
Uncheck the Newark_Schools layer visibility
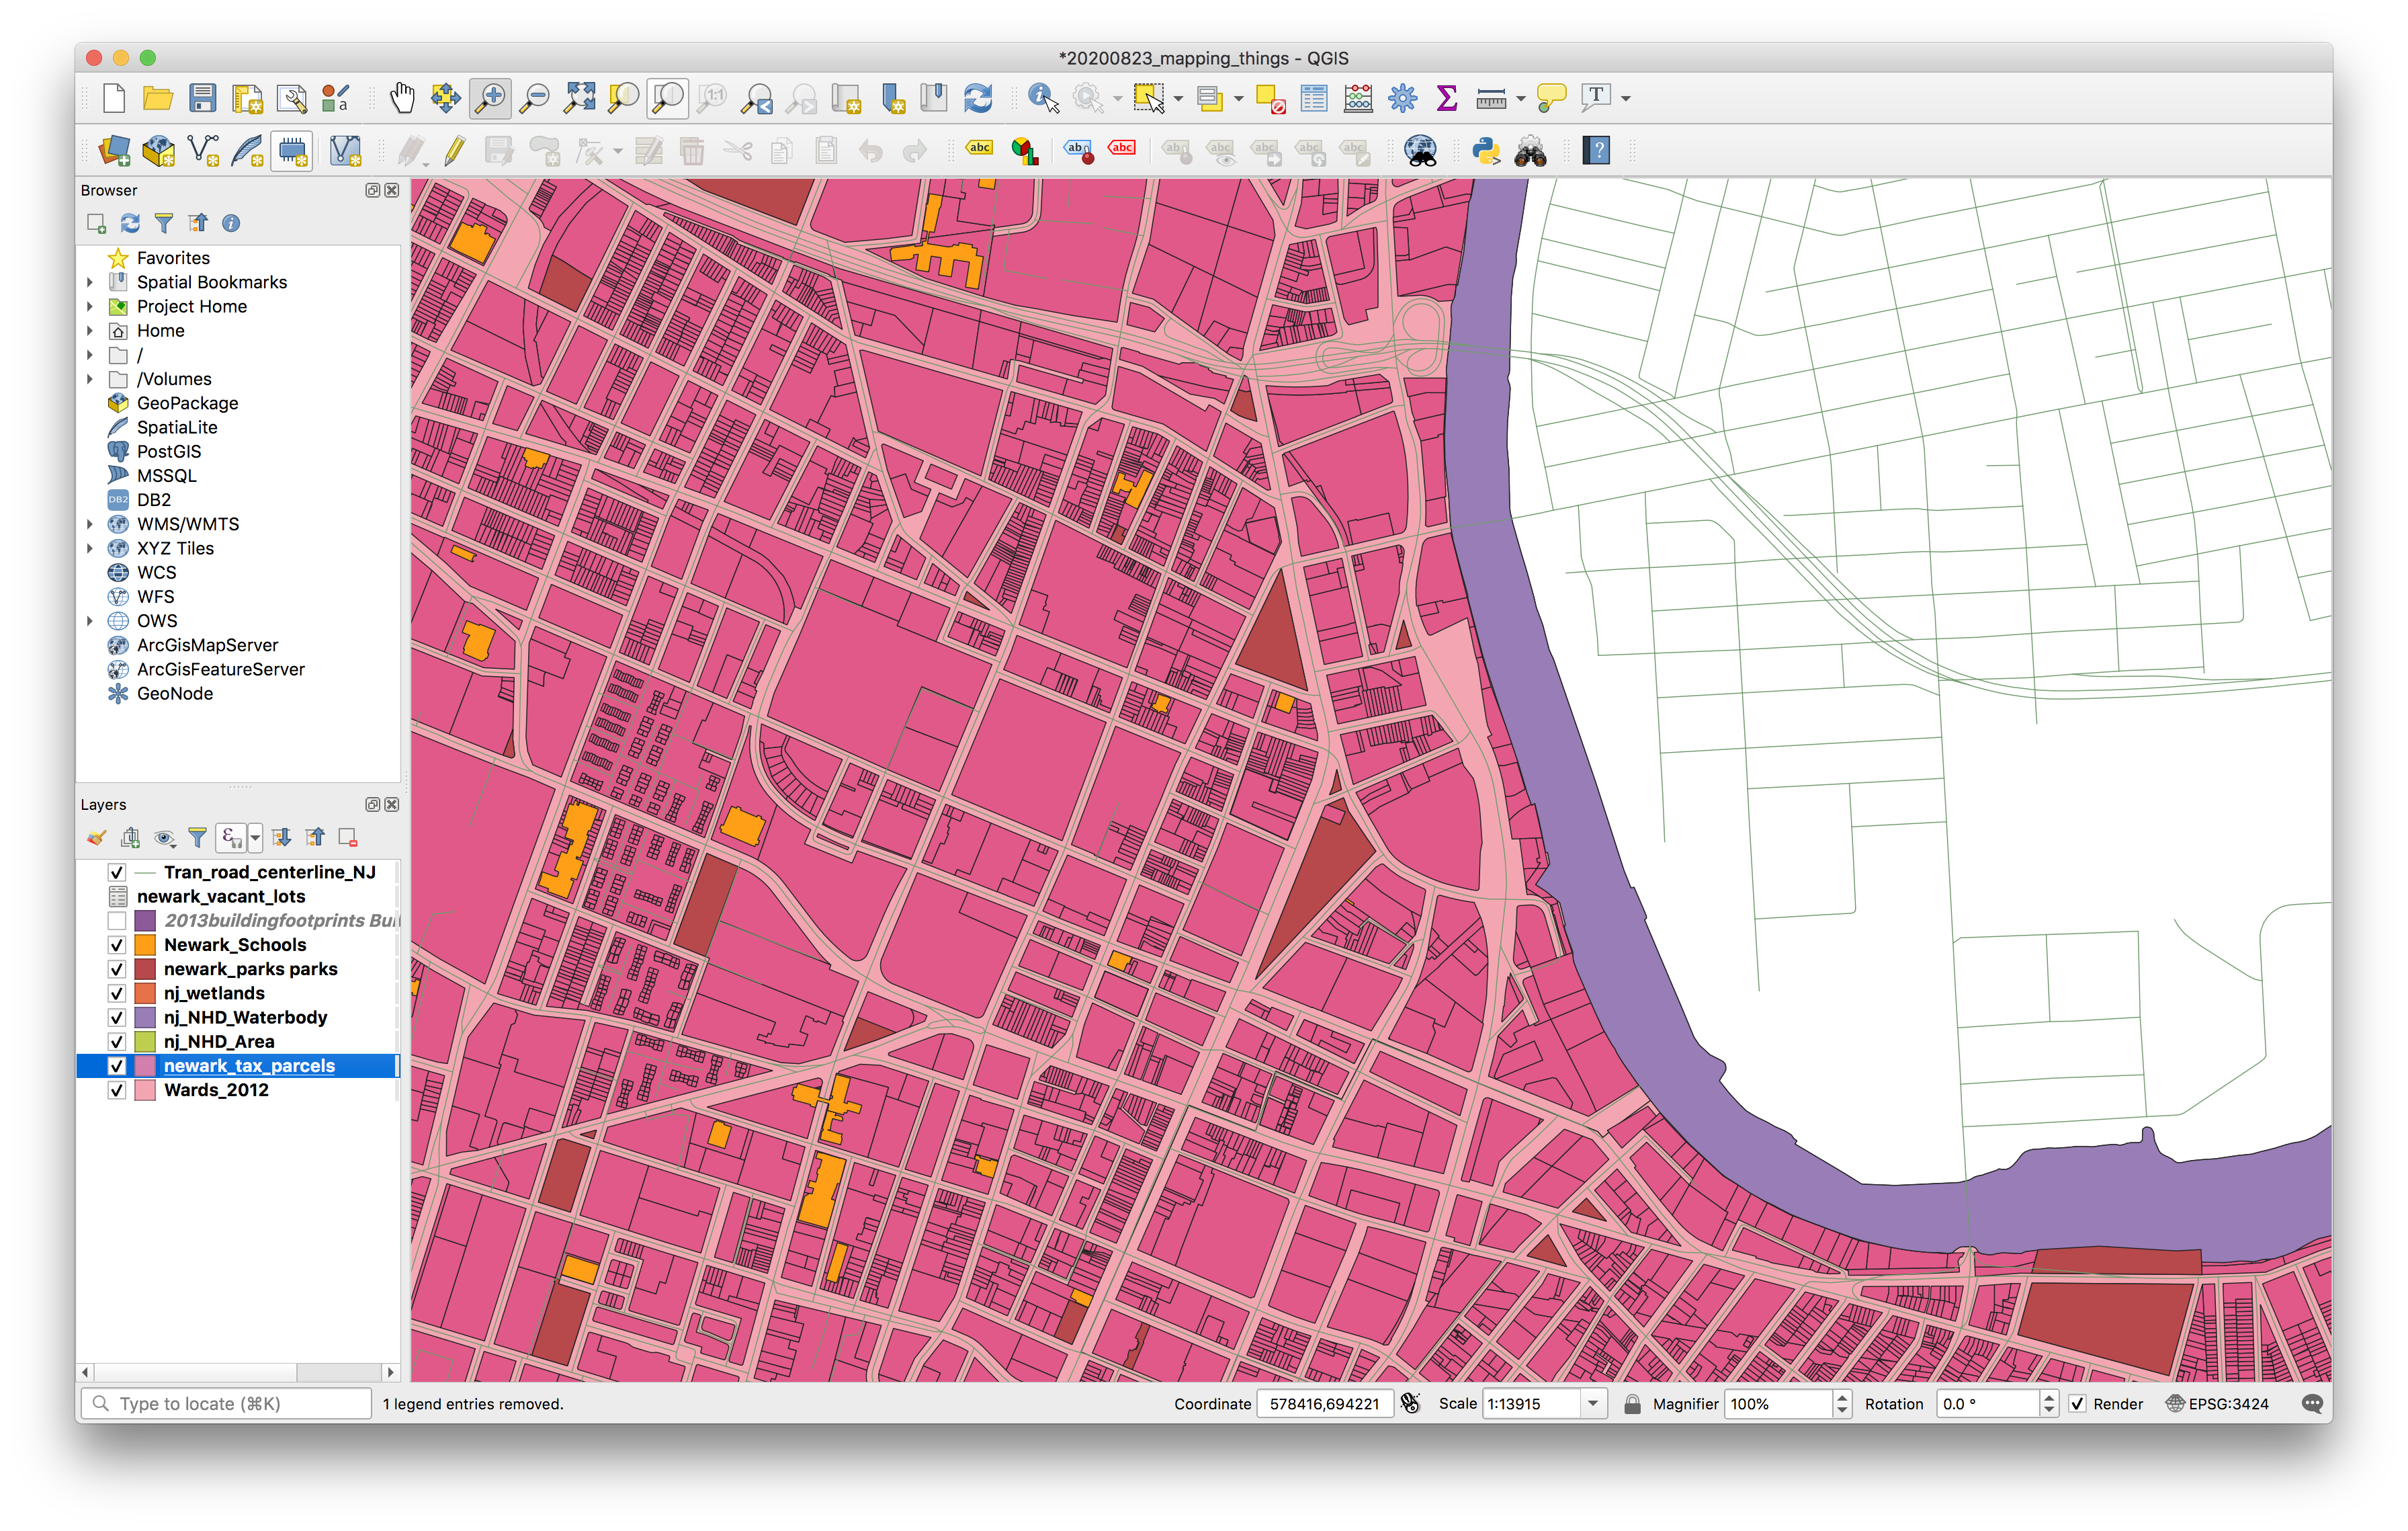click(117, 945)
